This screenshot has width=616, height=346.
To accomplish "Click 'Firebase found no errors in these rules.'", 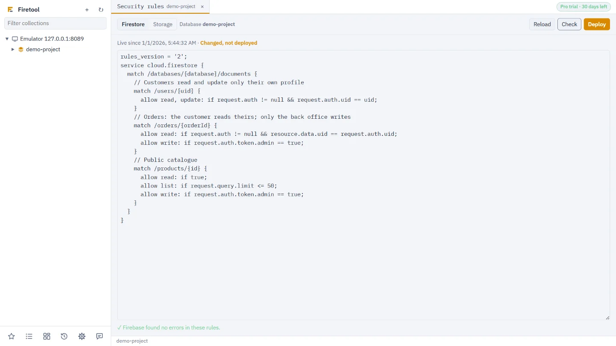I will click(169, 328).
